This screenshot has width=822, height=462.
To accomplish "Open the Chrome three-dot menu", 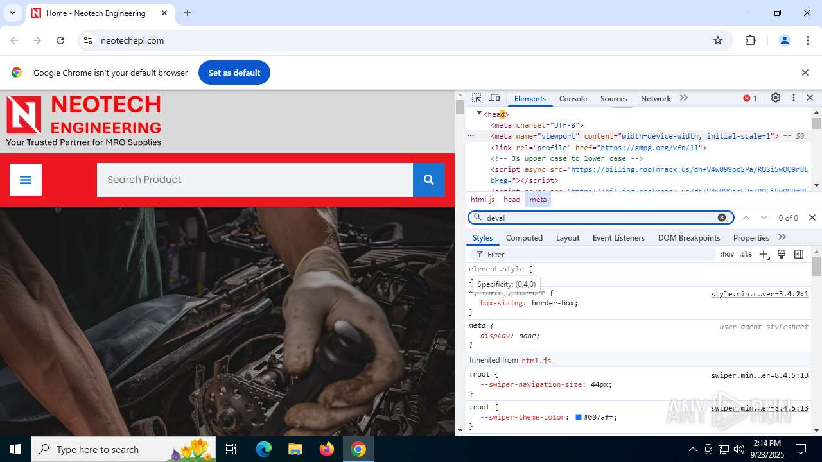I will (x=809, y=40).
